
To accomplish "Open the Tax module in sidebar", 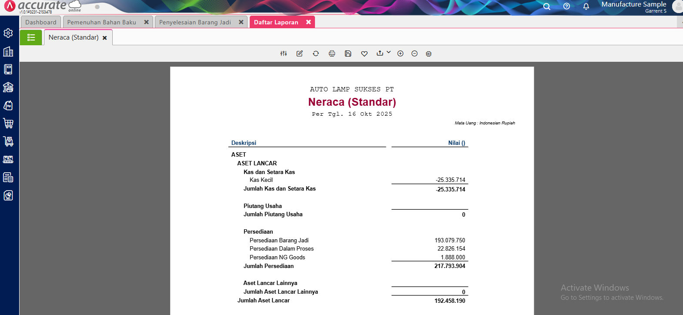I will (8, 177).
